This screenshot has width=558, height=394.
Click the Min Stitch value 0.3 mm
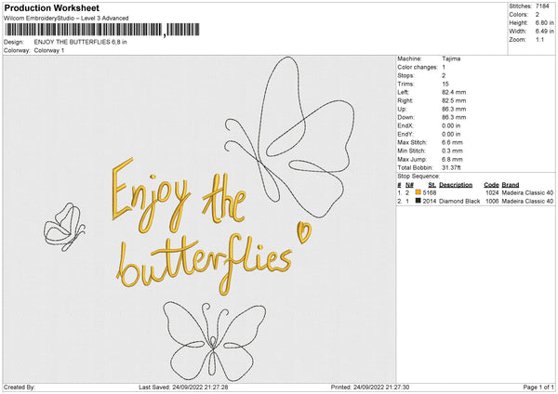(452, 151)
